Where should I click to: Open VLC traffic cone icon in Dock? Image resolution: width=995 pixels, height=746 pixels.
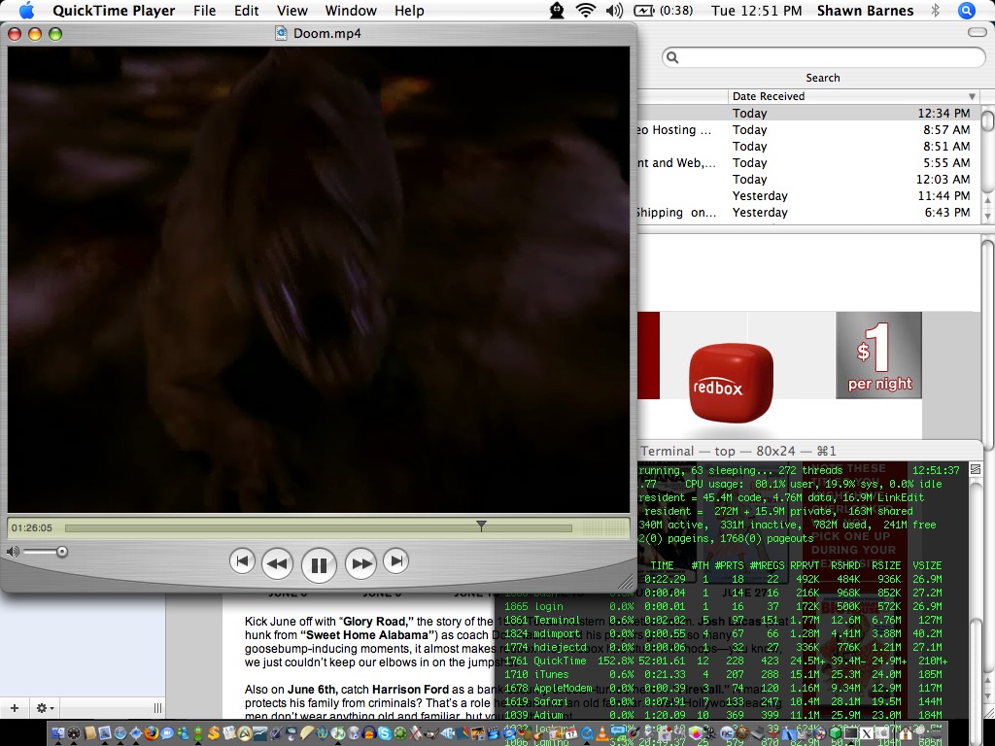pyautogui.click(x=602, y=733)
